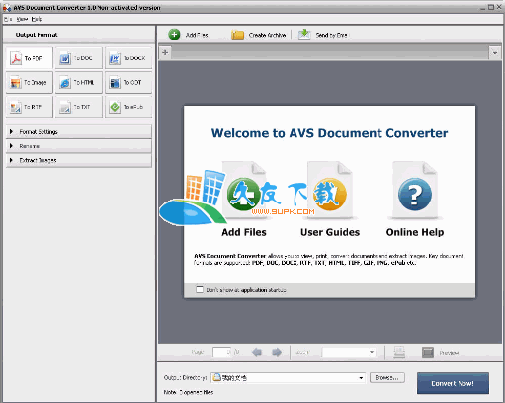Expand the Extract Images section

[79, 160]
